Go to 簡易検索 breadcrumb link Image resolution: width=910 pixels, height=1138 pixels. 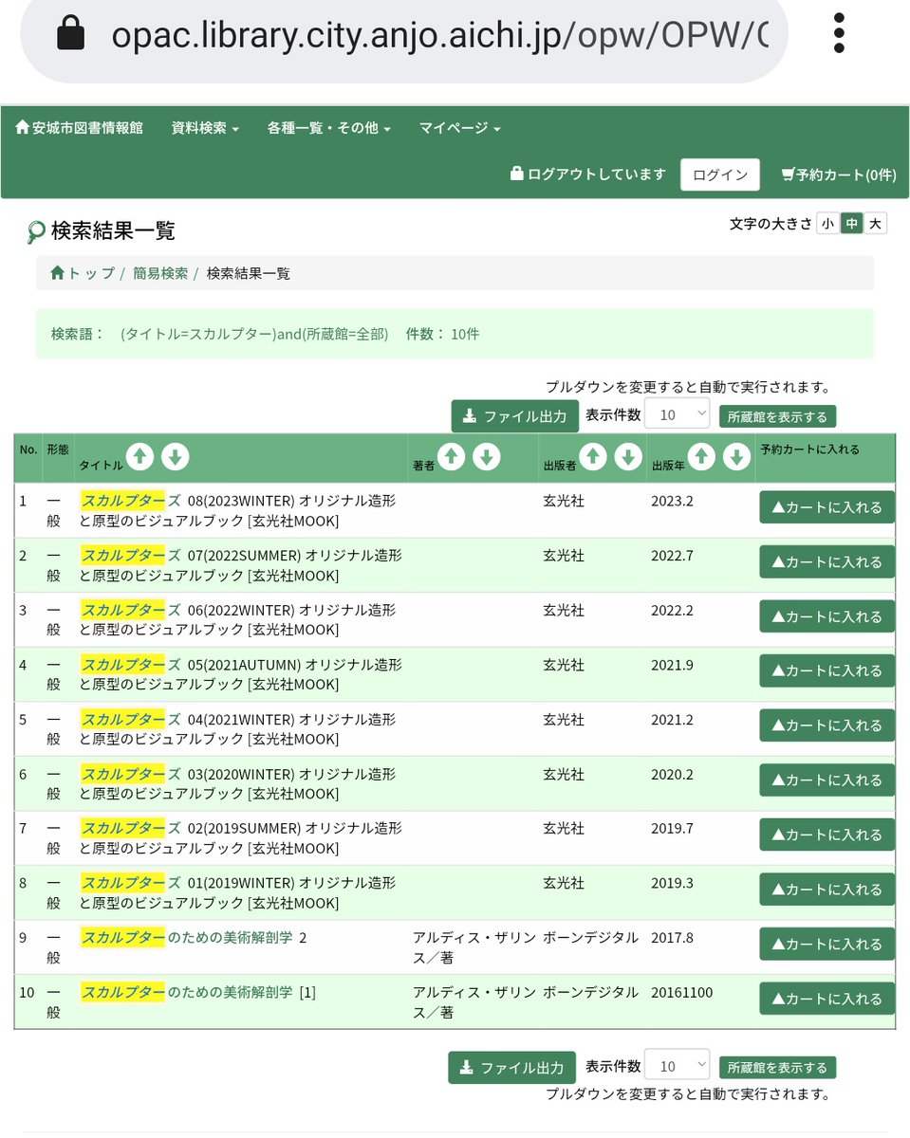point(160,273)
